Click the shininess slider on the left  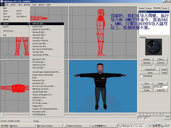(x=147, y=66)
